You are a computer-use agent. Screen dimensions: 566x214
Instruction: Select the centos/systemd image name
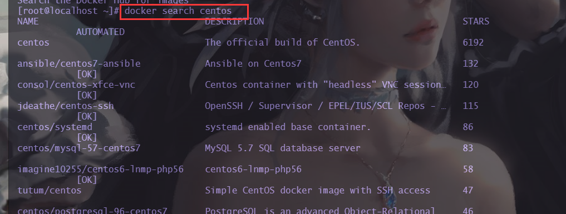tap(55, 127)
